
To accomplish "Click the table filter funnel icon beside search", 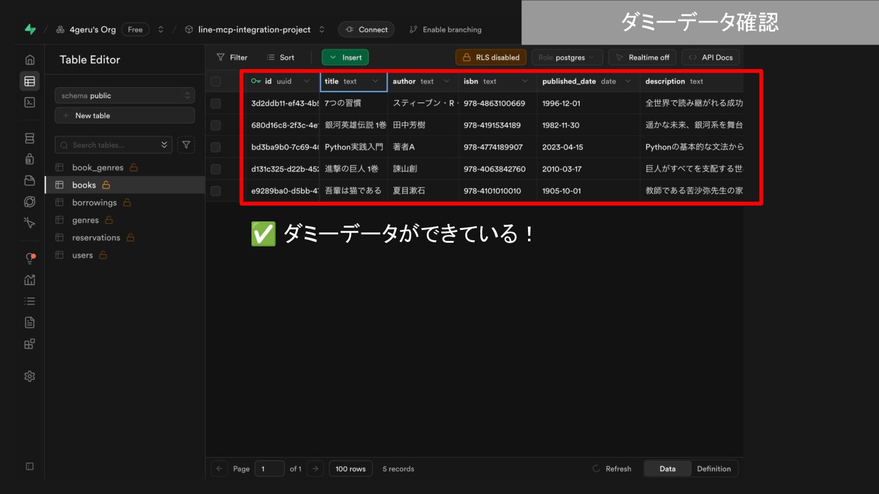I will (x=186, y=145).
